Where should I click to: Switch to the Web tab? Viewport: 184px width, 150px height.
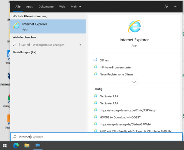pos(62,7)
